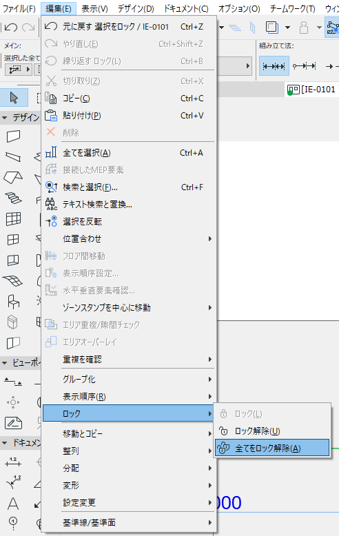Select the Curtain Wall tool icon
Viewport: 339px width, 536px height.
pos(13,219)
